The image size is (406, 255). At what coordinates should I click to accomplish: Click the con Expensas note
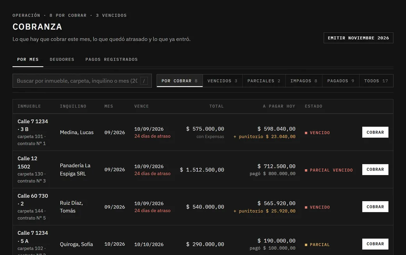(210, 136)
